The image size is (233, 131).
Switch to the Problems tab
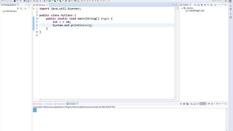[x=38, y=104]
